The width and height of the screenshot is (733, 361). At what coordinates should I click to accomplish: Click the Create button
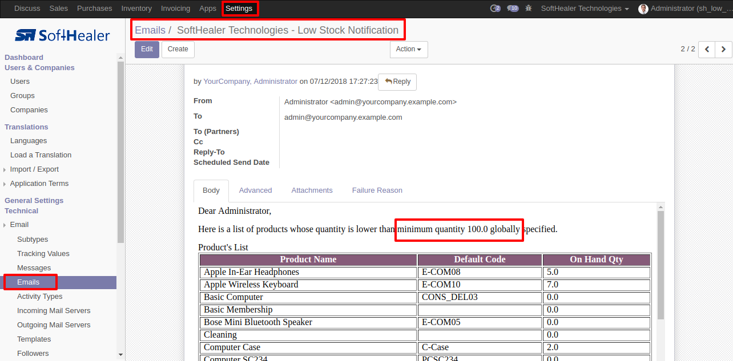[178, 50]
